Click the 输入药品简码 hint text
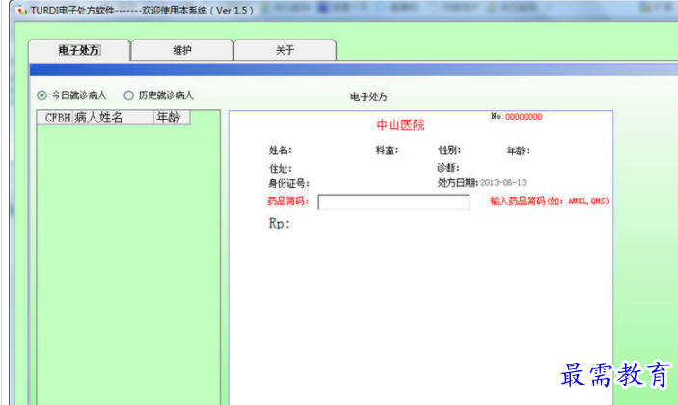Viewport: 678px width, 405px height. (550, 201)
